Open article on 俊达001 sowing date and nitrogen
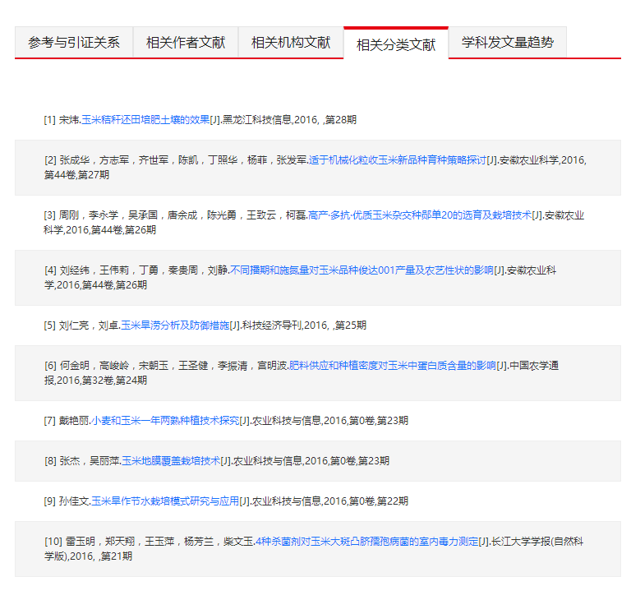 click(x=362, y=270)
